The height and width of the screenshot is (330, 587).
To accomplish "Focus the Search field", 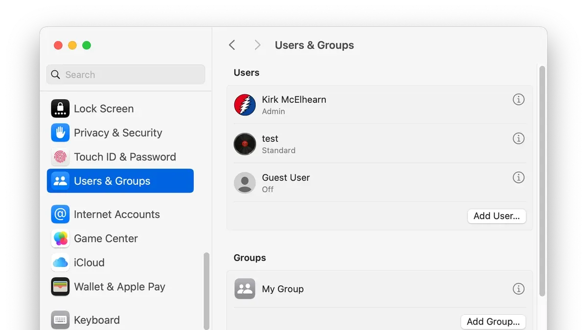I will point(126,75).
